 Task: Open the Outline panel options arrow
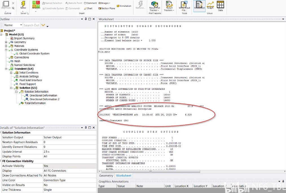coord(82,19)
